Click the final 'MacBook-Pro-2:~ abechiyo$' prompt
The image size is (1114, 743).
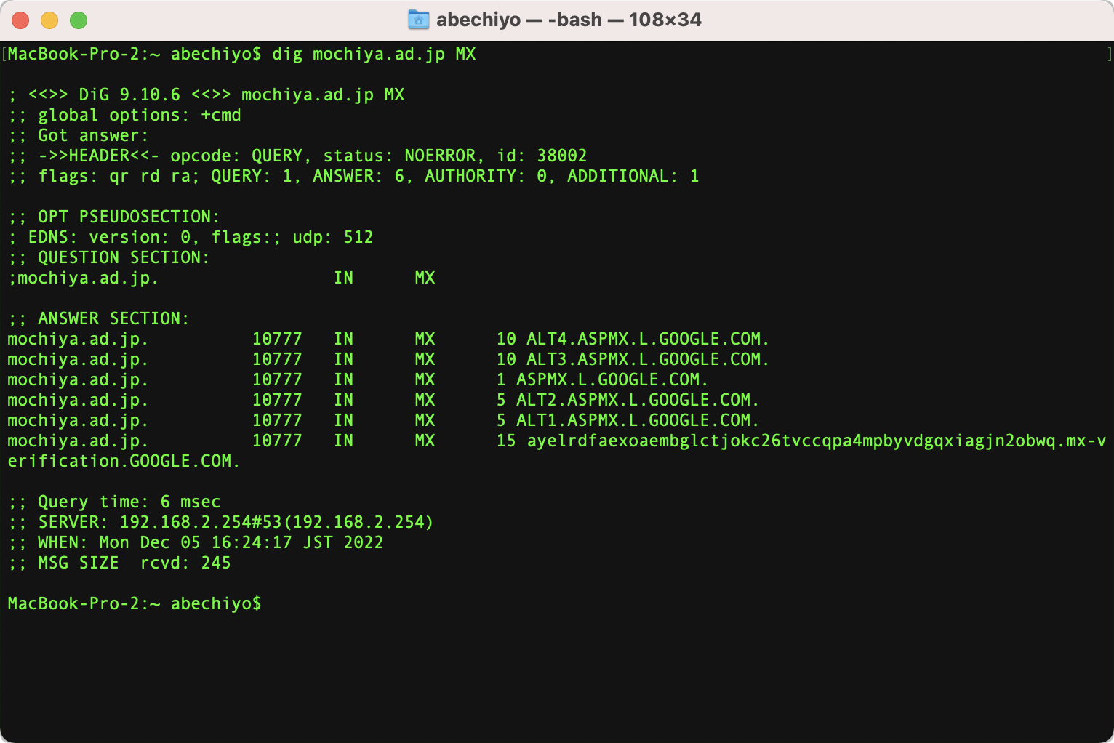[x=135, y=604]
